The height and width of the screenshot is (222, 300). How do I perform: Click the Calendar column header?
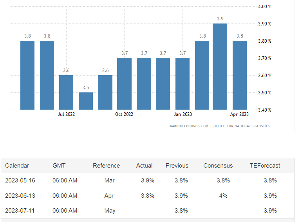click(x=17, y=166)
